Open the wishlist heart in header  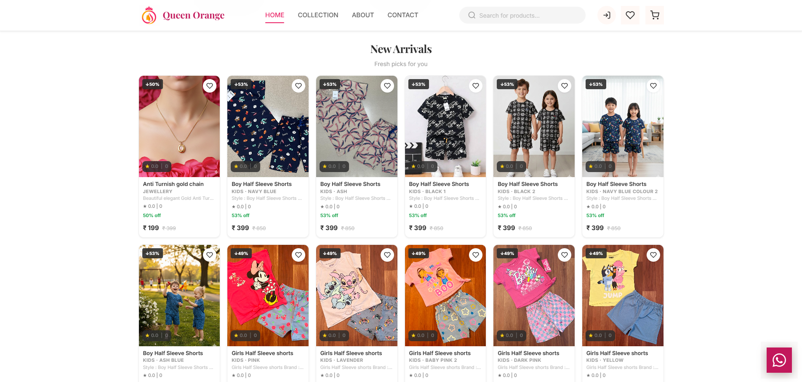pyautogui.click(x=630, y=15)
